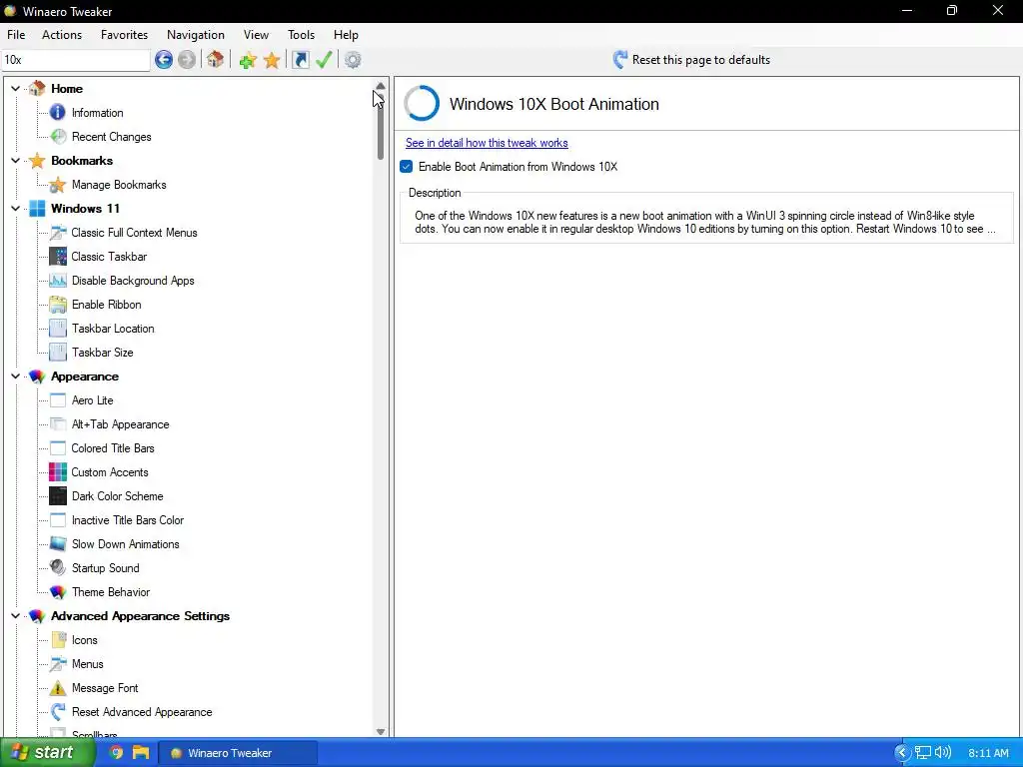This screenshot has height=767, width=1023.
Task: Click the Windows start button
Action: (x=46, y=753)
